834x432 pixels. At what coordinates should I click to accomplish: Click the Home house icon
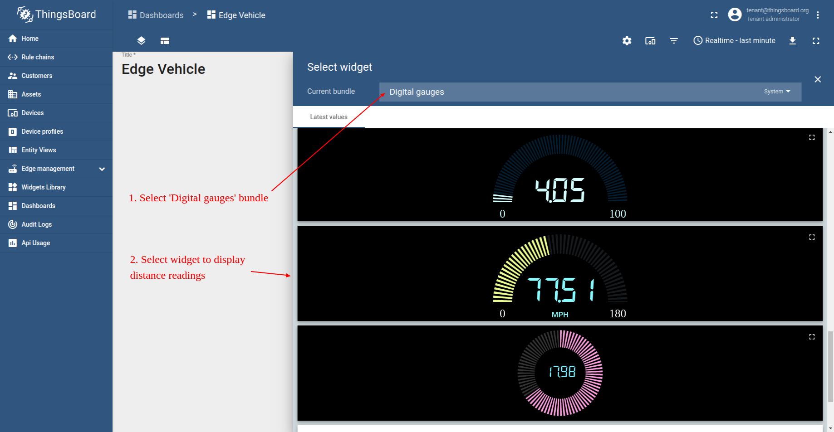tap(13, 39)
